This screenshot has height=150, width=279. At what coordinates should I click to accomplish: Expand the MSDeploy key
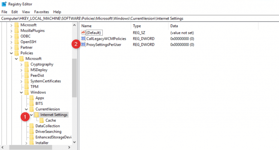pos(21,70)
